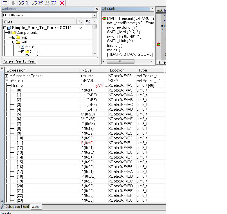This screenshot has height=214, width=227.
Task: Collapse the frame array in Watch
Action: (10, 86)
